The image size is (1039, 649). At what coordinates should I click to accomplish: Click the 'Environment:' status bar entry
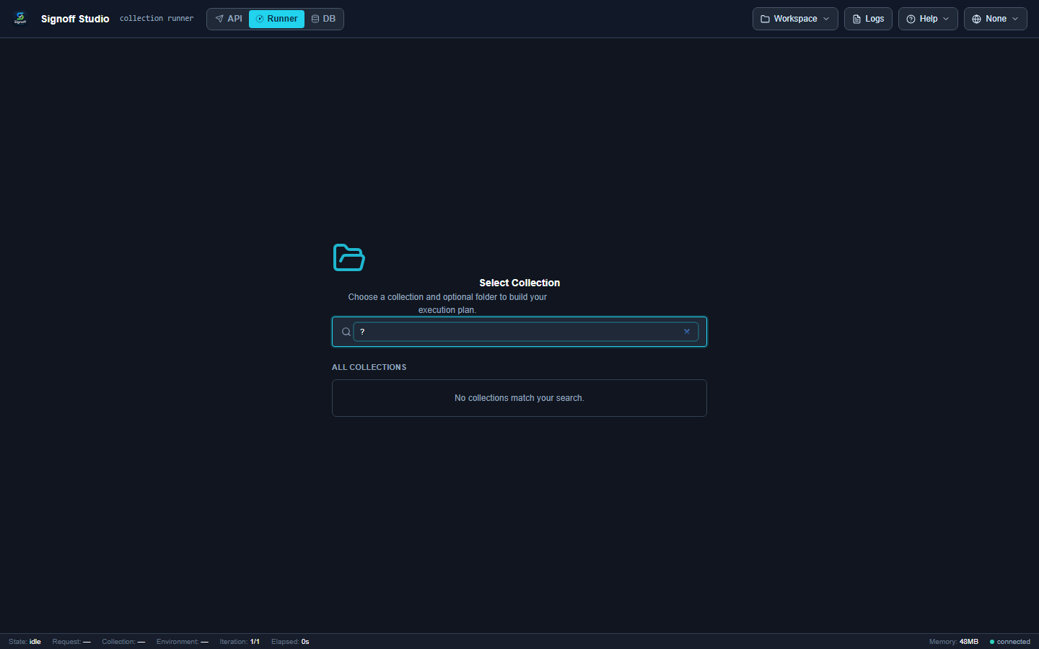[183, 642]
